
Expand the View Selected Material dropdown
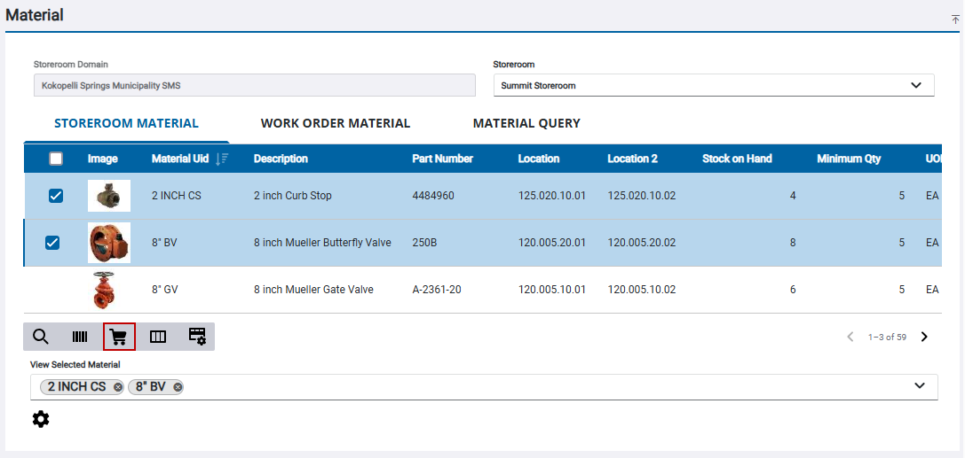(920, 386)
